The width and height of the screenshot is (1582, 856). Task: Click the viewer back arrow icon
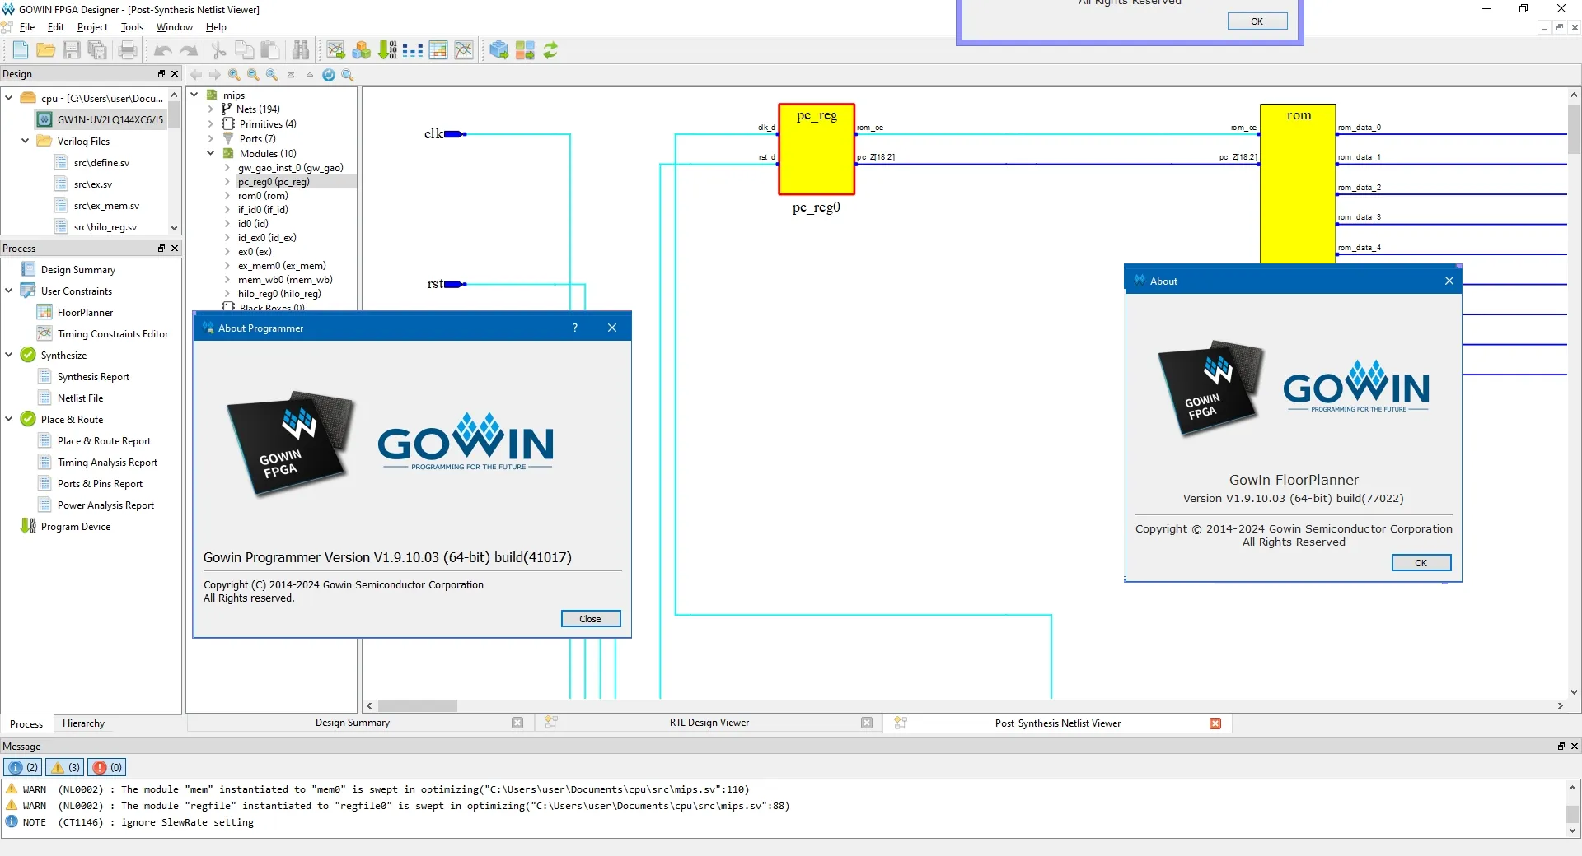[x=196, y=75]
